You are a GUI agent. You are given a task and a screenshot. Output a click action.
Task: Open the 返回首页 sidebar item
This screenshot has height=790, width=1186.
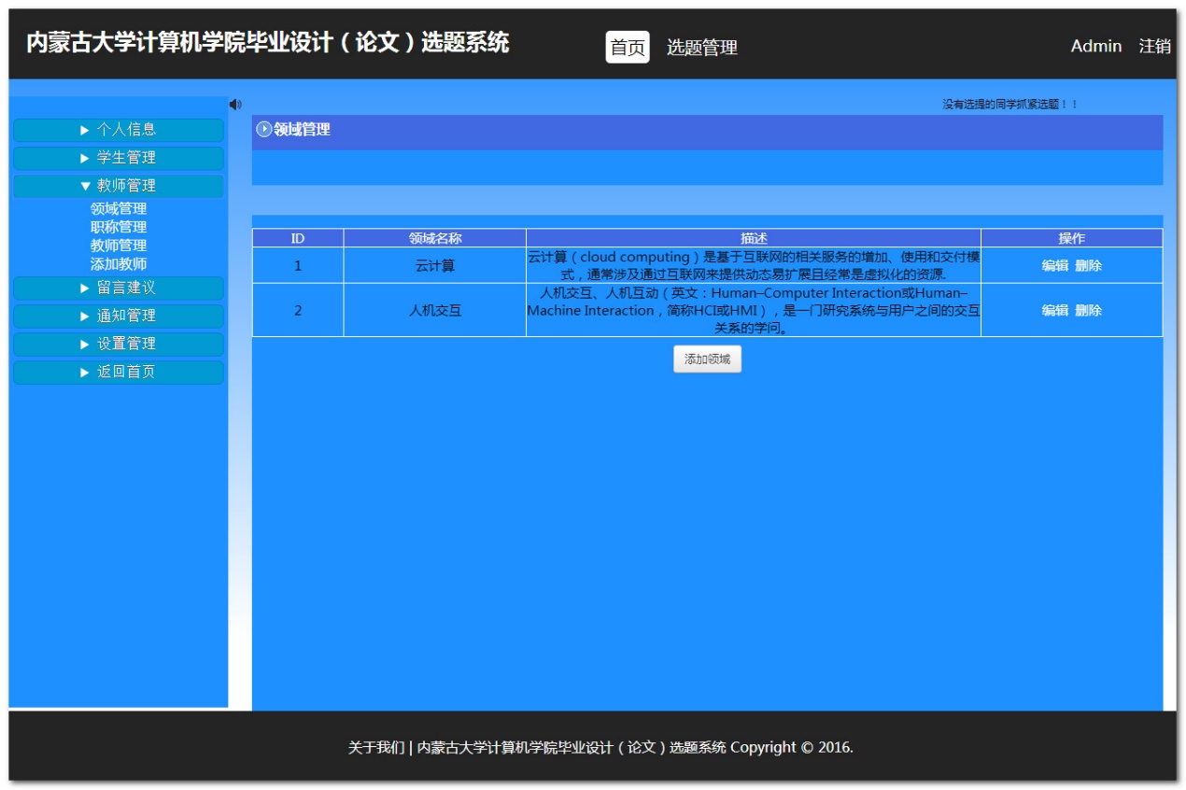pyautogui.click(x=119, y=372)
